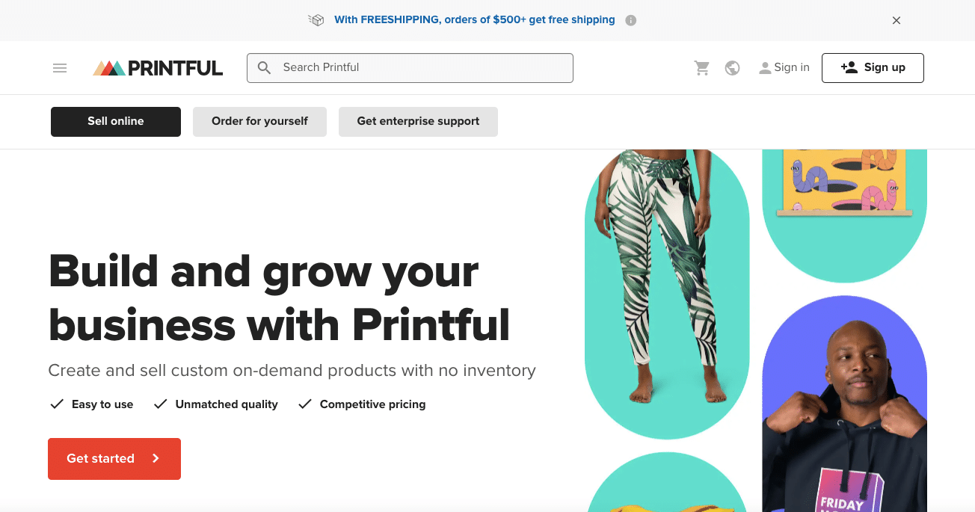Open the shopping cart
975x512 pixels.
point(701,67)
